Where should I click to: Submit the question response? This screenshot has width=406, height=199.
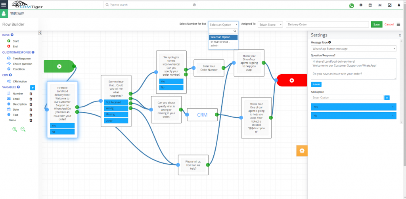pos(316,84)
